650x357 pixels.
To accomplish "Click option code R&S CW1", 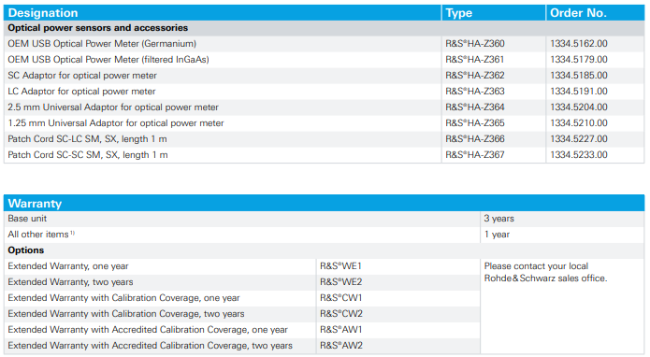I will pos(341,298).
